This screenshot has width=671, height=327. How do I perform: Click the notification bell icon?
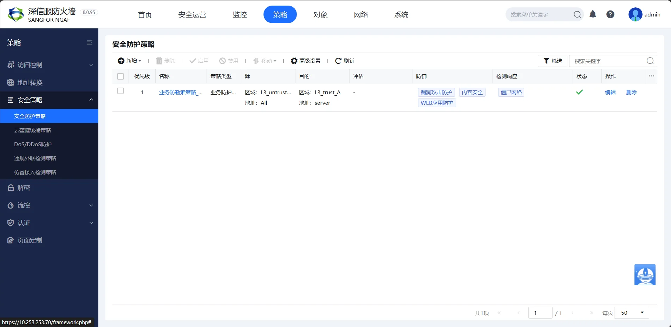coord(593,14)
